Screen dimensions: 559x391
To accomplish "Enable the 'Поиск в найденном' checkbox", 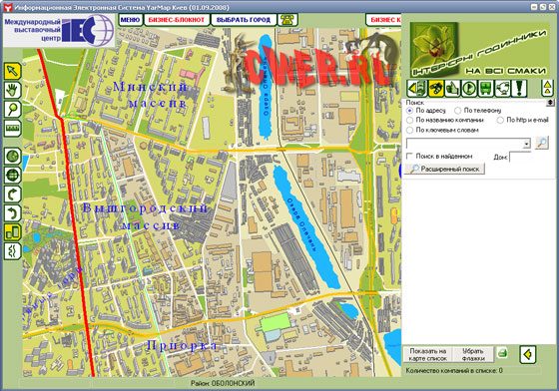I will click(409, 156).
